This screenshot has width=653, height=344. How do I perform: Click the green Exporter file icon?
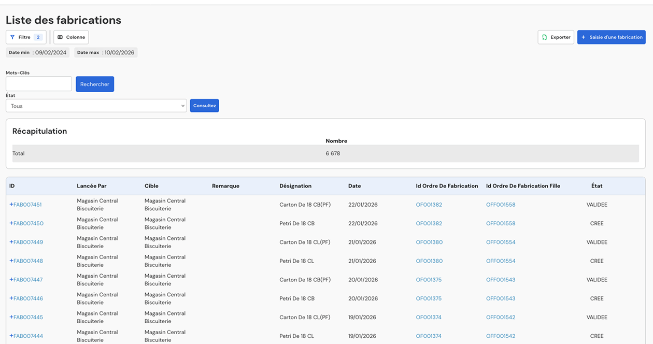545,37
